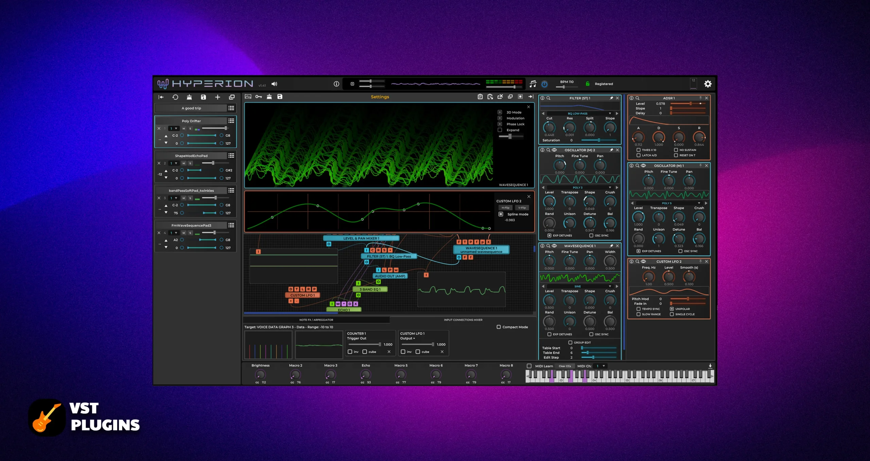Screen dimensions: 870x461
Task: Click the A good trip preset name
Action: tap(191, 108)
